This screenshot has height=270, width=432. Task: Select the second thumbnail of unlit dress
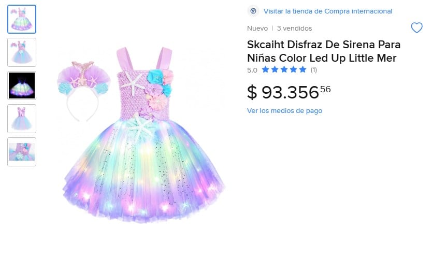coord(22,52)
